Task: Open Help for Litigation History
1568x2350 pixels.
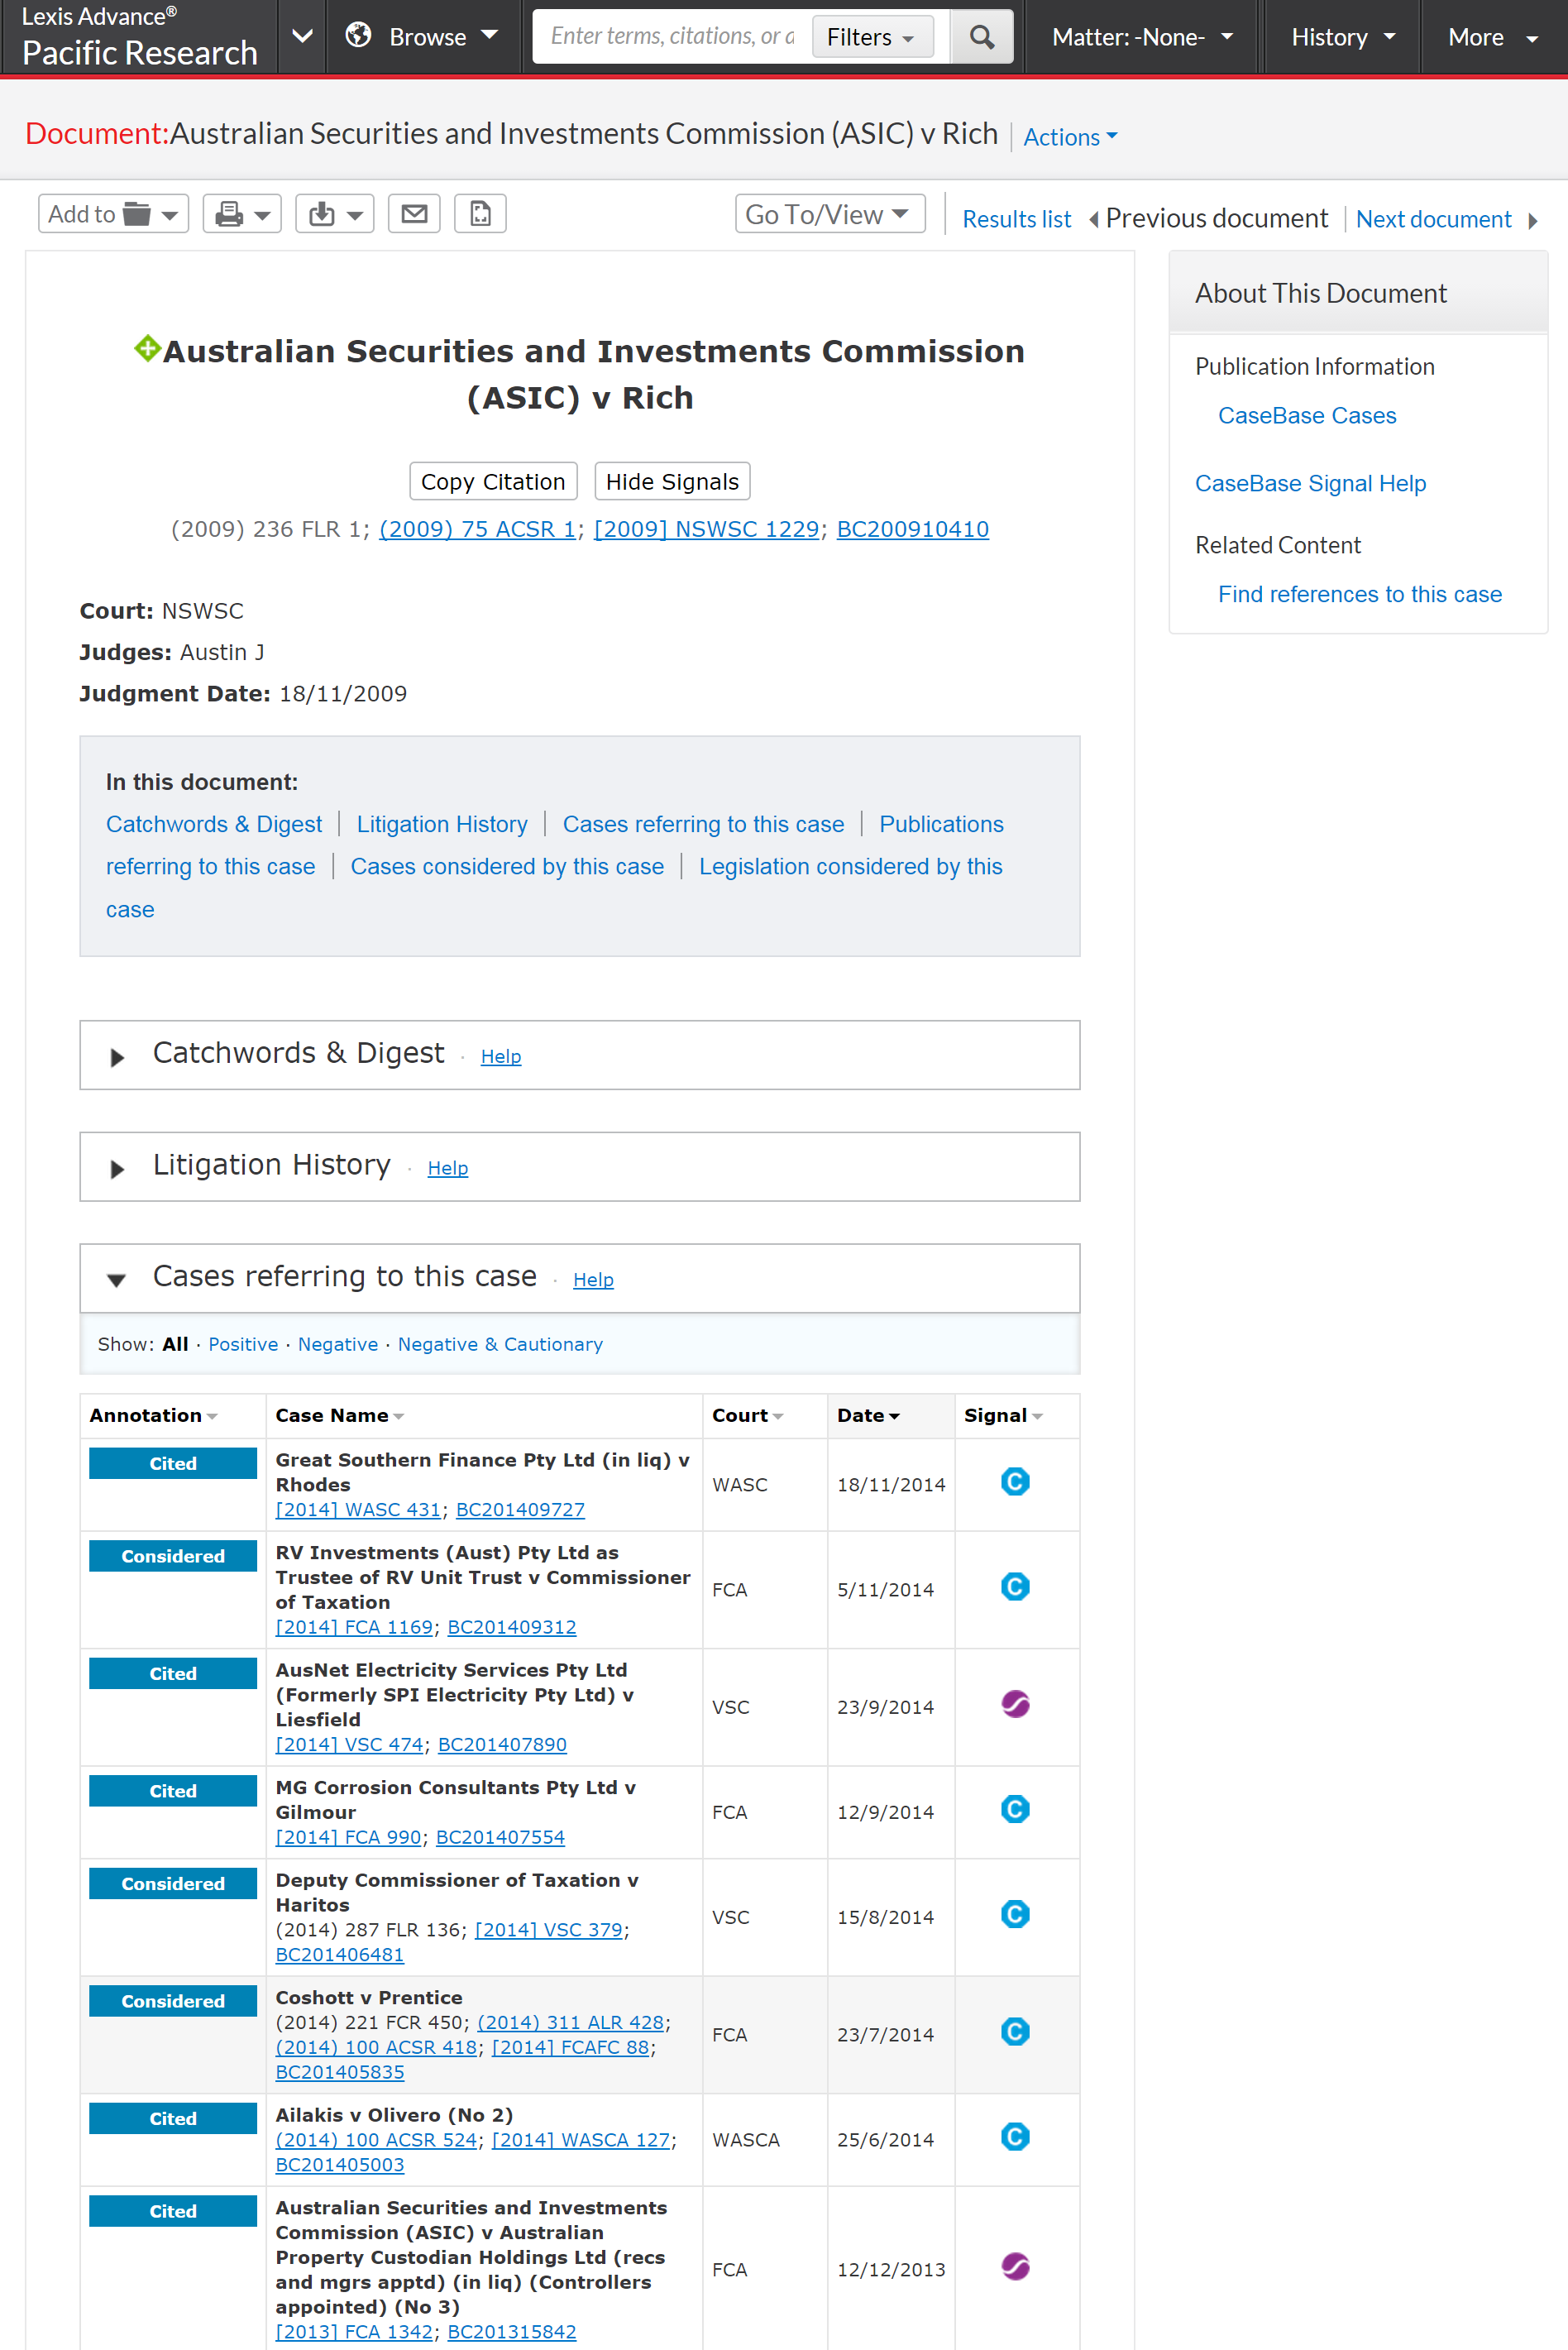Action: coord(448,1168)
